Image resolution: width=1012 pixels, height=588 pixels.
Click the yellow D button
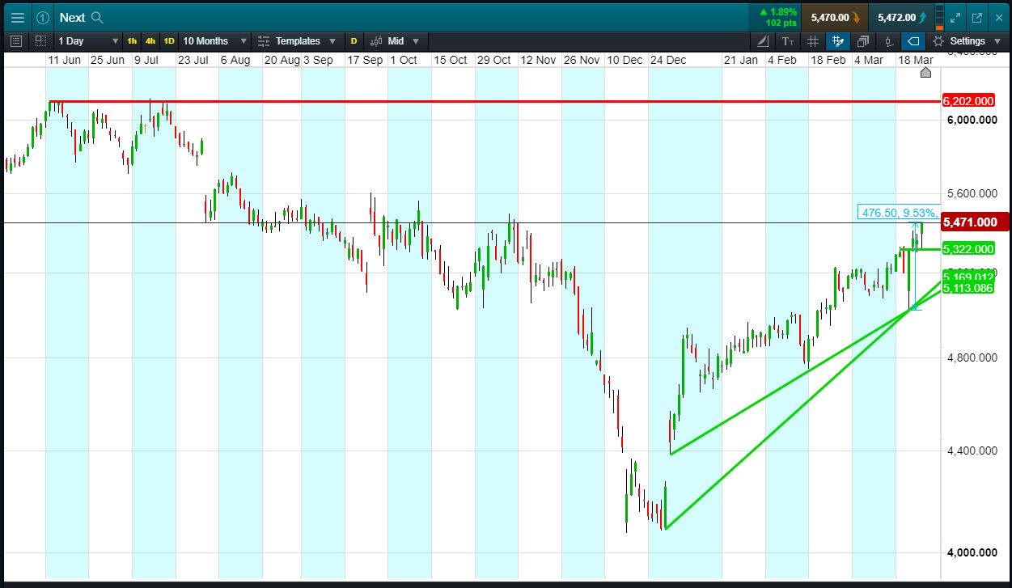click(354, 40)
